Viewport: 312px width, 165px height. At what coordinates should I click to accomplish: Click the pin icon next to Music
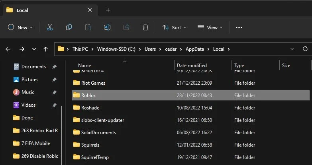pyautogui.click(x=54, y=92)
